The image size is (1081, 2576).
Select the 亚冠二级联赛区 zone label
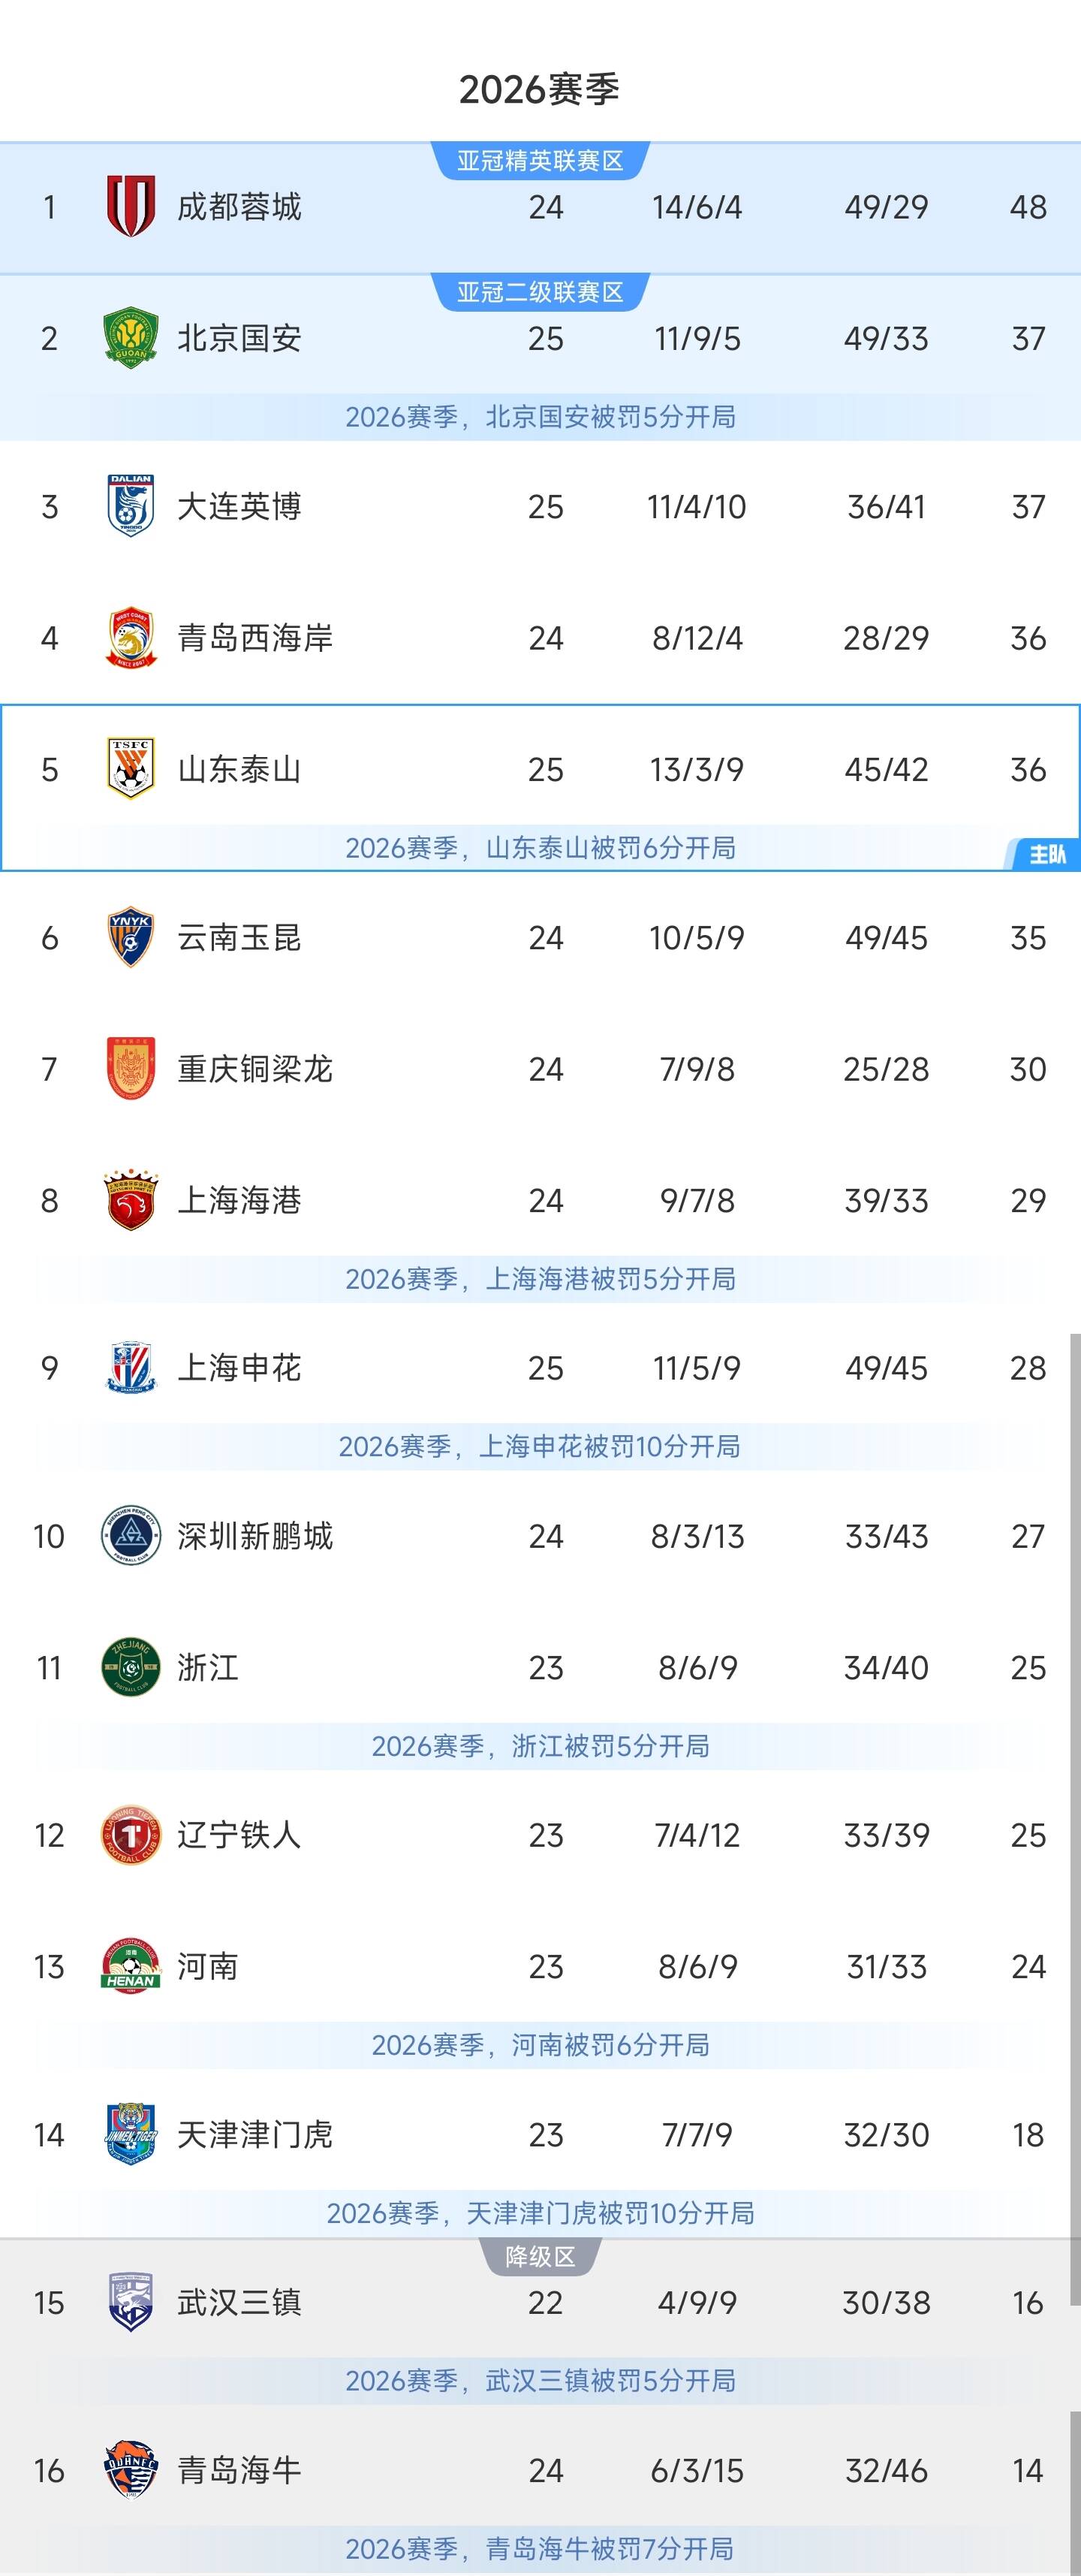point(540,292)
